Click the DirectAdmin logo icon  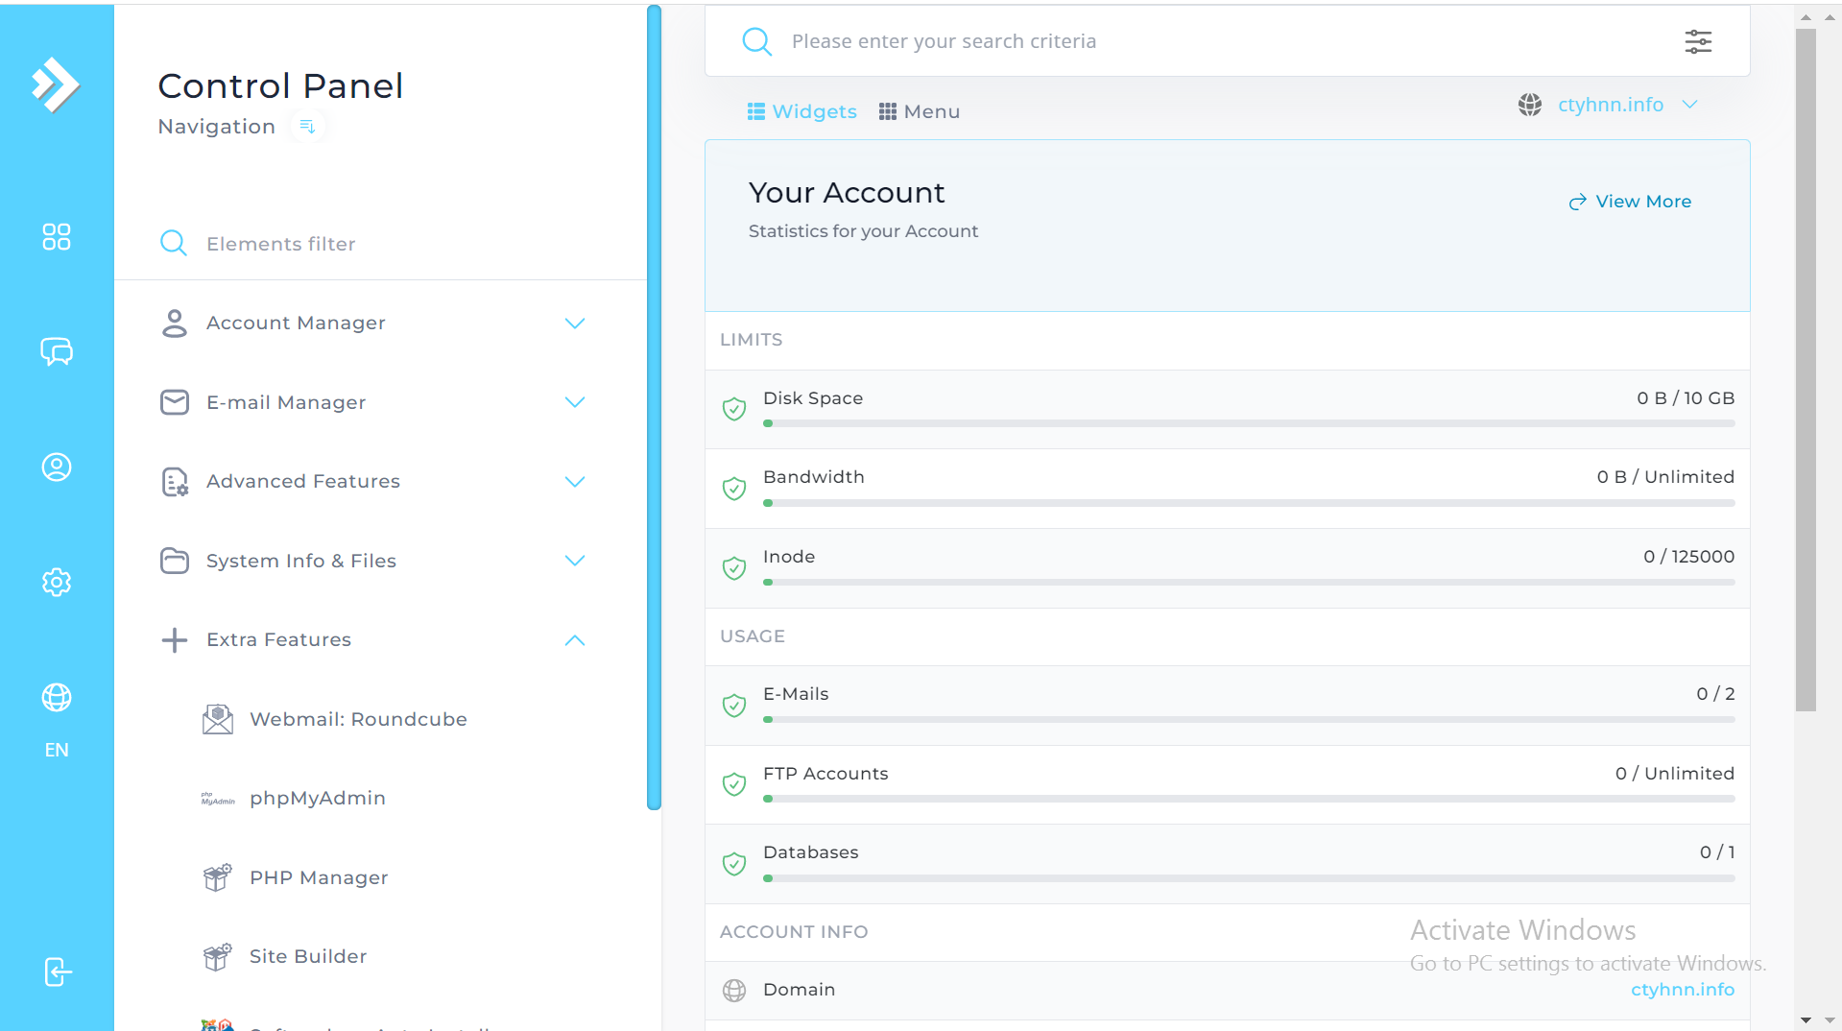[x=56, y=84]
